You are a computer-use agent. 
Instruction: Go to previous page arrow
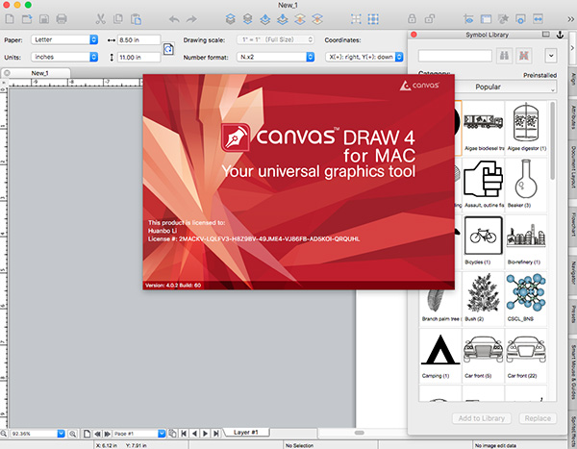[194, 434]
